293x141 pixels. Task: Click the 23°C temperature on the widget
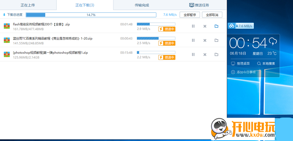click(x=272, y=53)
